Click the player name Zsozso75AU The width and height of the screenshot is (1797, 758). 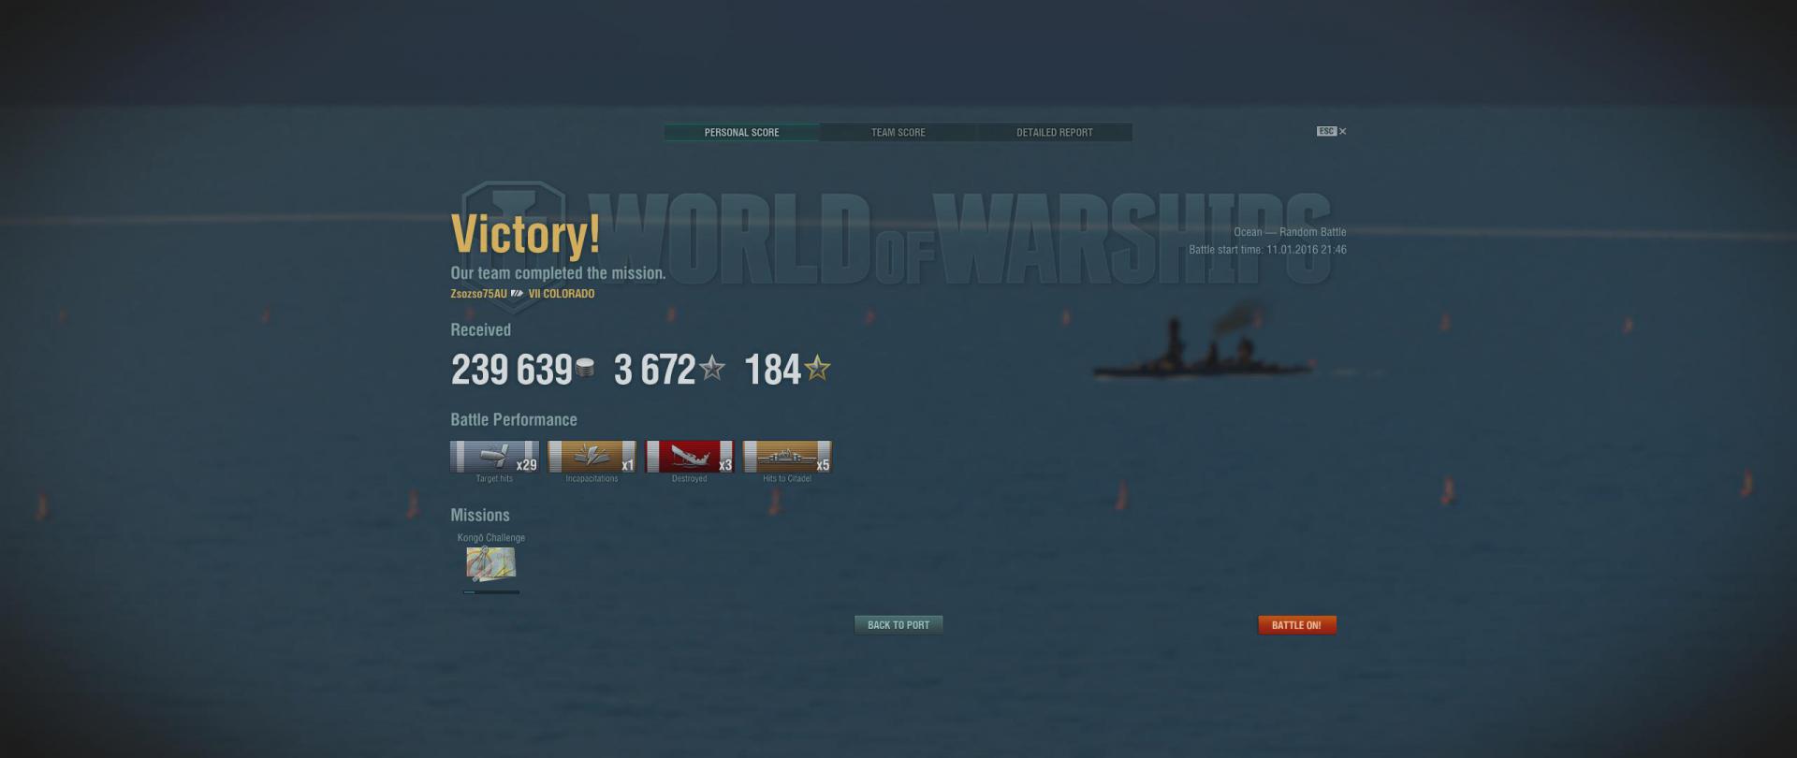[x=478, y=294]
